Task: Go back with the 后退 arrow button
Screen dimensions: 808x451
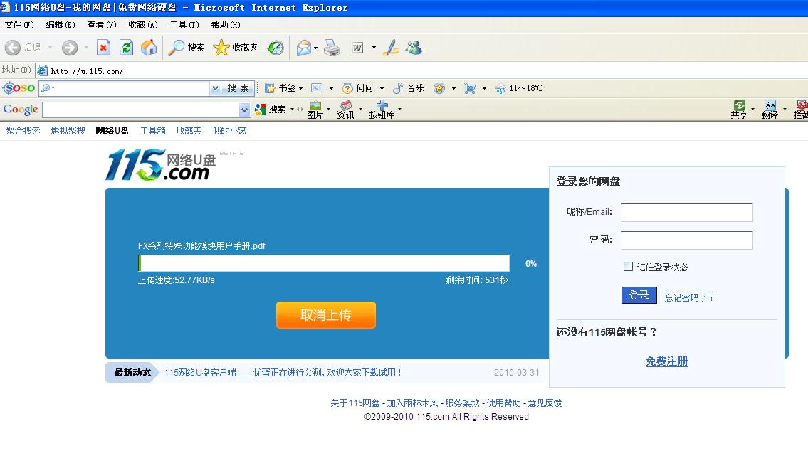Action: [x=13, y=48]
